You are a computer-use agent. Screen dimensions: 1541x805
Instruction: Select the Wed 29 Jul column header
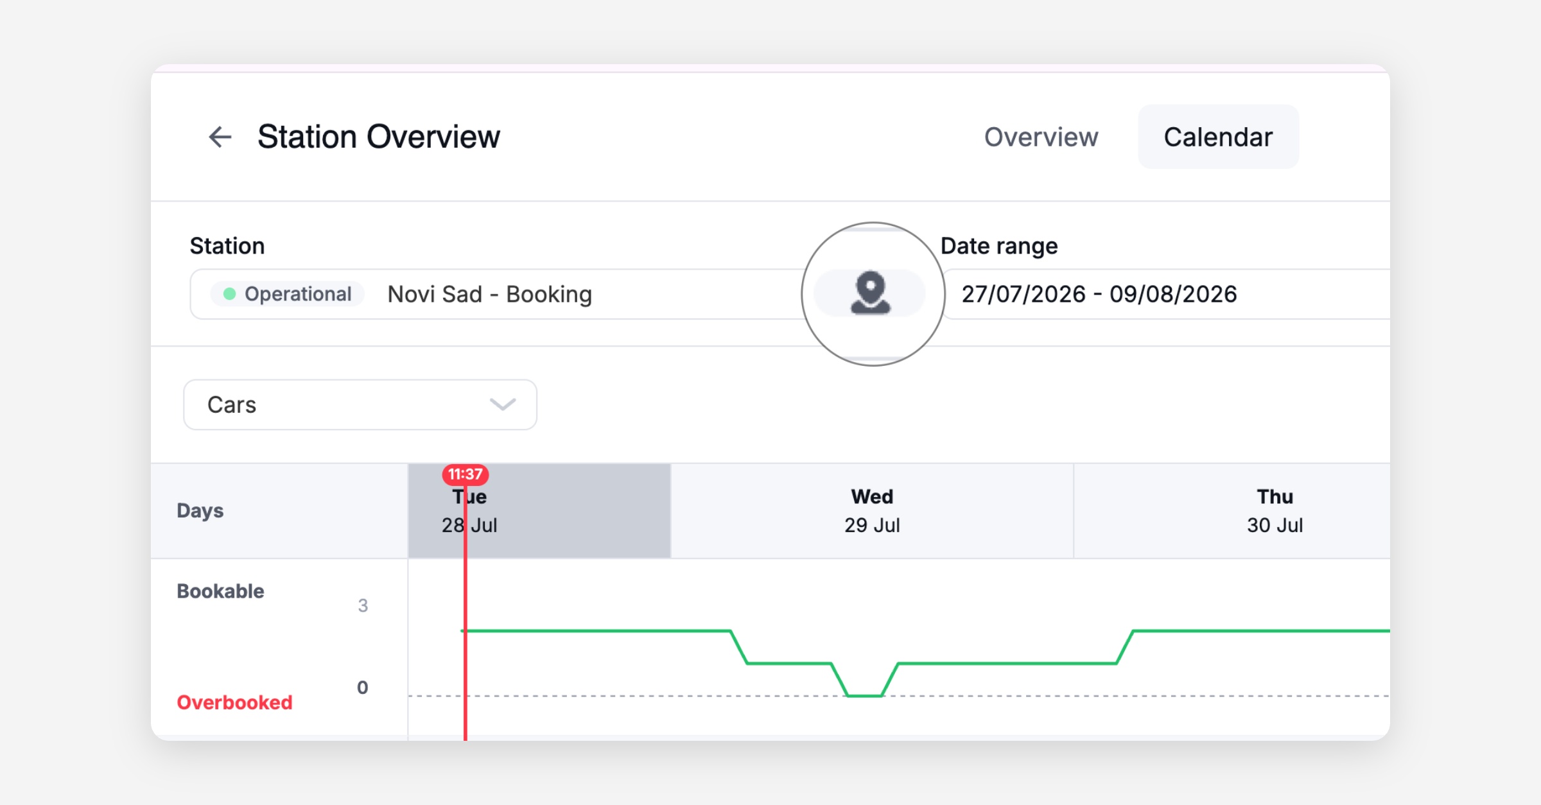pyautogui.click(x=872, y=511)
